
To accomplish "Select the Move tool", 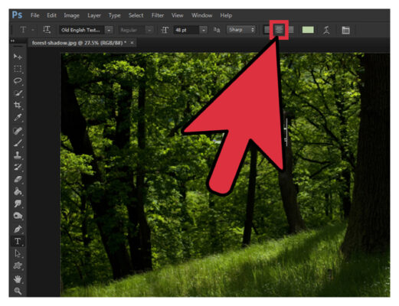I will point(18,57).
